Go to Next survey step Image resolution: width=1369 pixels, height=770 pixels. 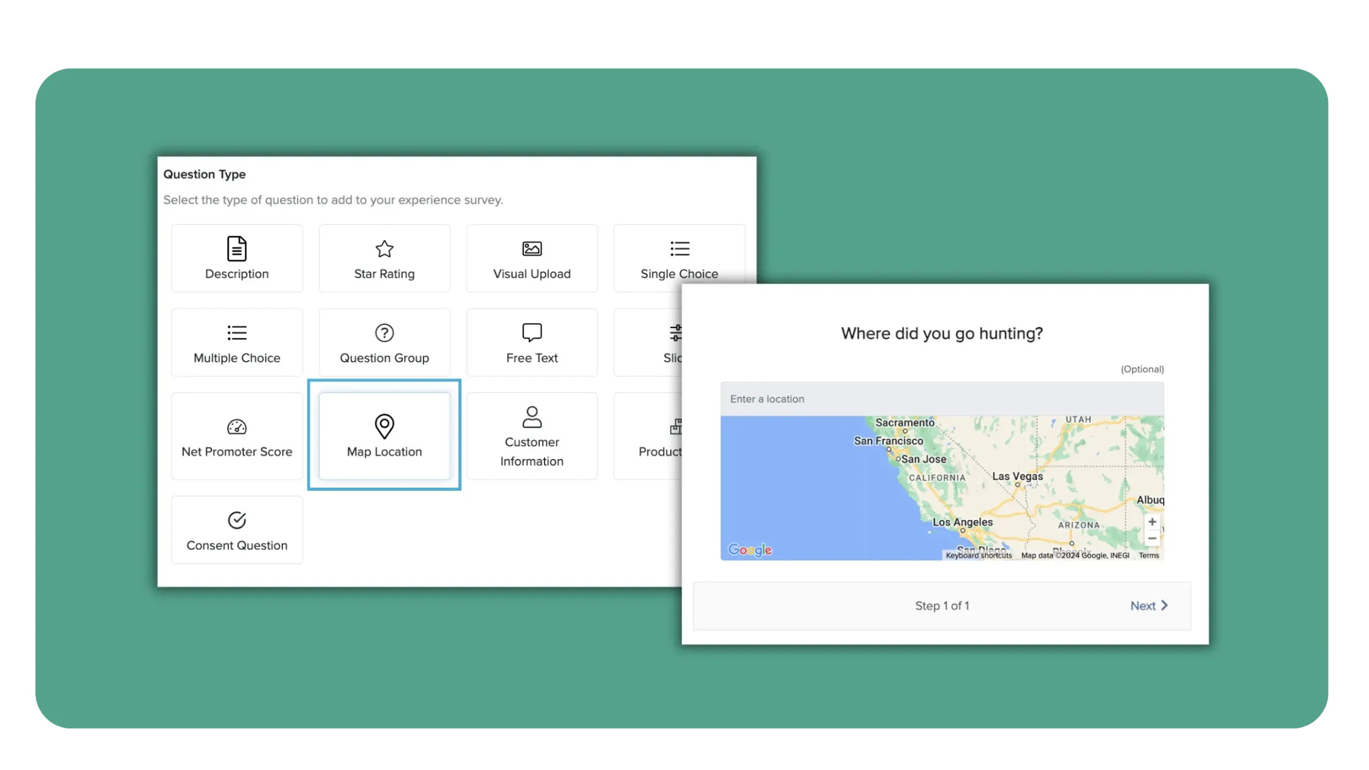click(x=1148, y=606)
